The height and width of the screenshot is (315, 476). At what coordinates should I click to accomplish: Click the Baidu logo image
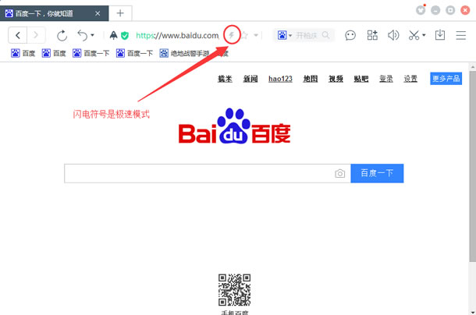tap(234, 126)
